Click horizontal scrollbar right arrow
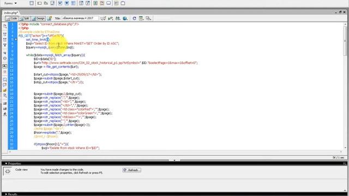Image resolution: width=349 pixels, height=196 pixels. pyautogui.click(x=341, y=152)
